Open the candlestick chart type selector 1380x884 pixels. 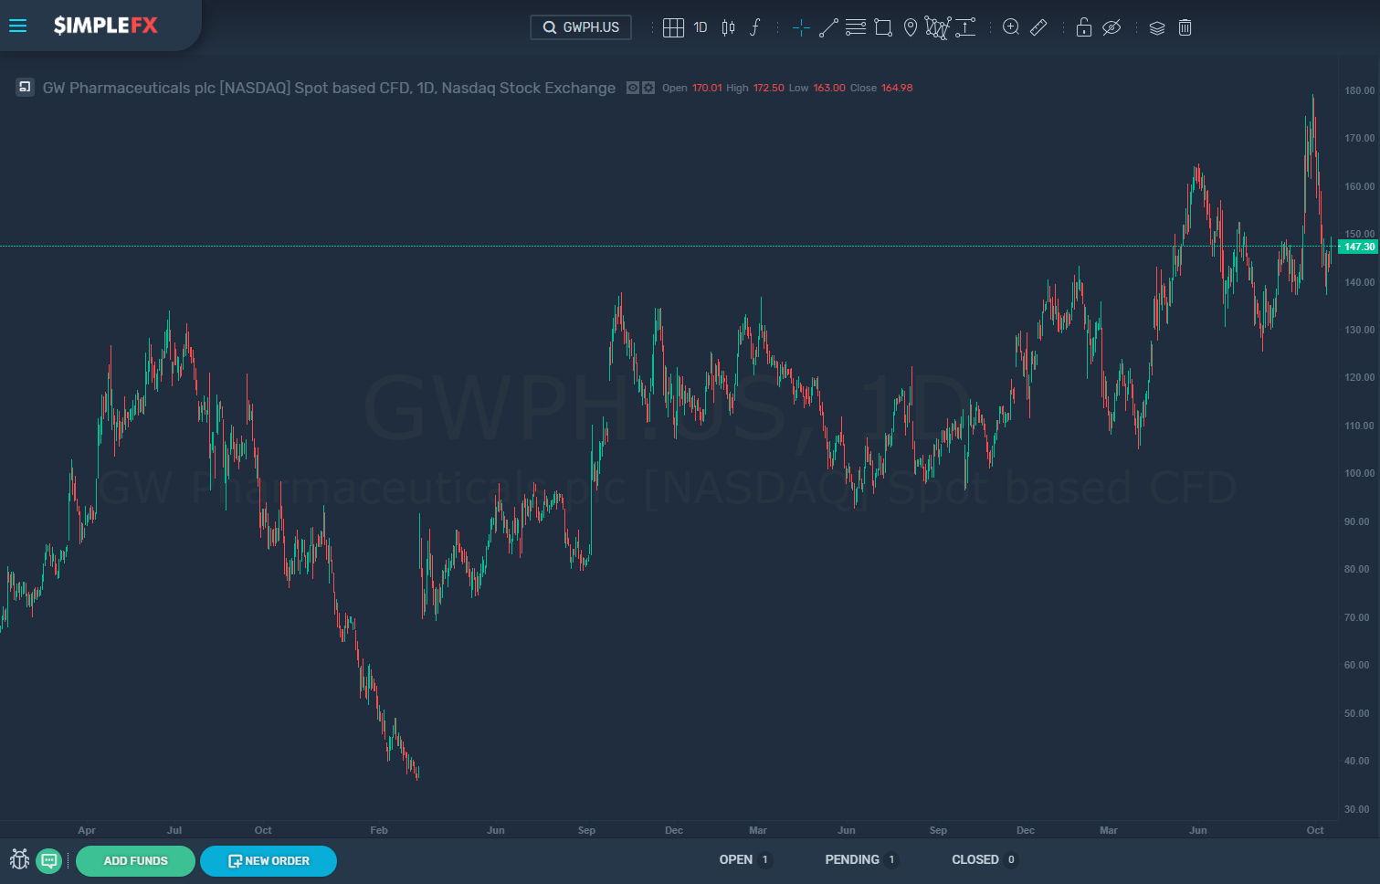pos(728,27)
